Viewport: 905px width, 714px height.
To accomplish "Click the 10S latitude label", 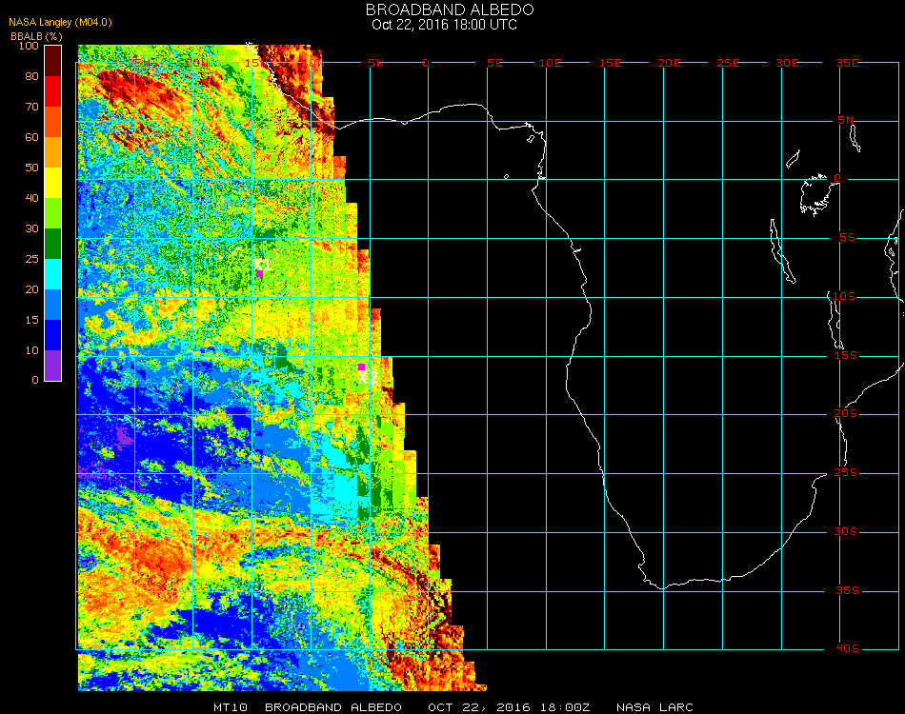I will click(844, 296).
